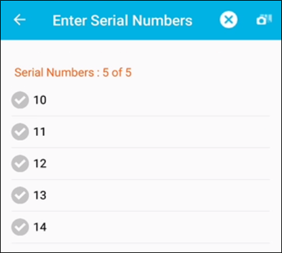Click the divider line below serial 10

click(x=140, y=116)
